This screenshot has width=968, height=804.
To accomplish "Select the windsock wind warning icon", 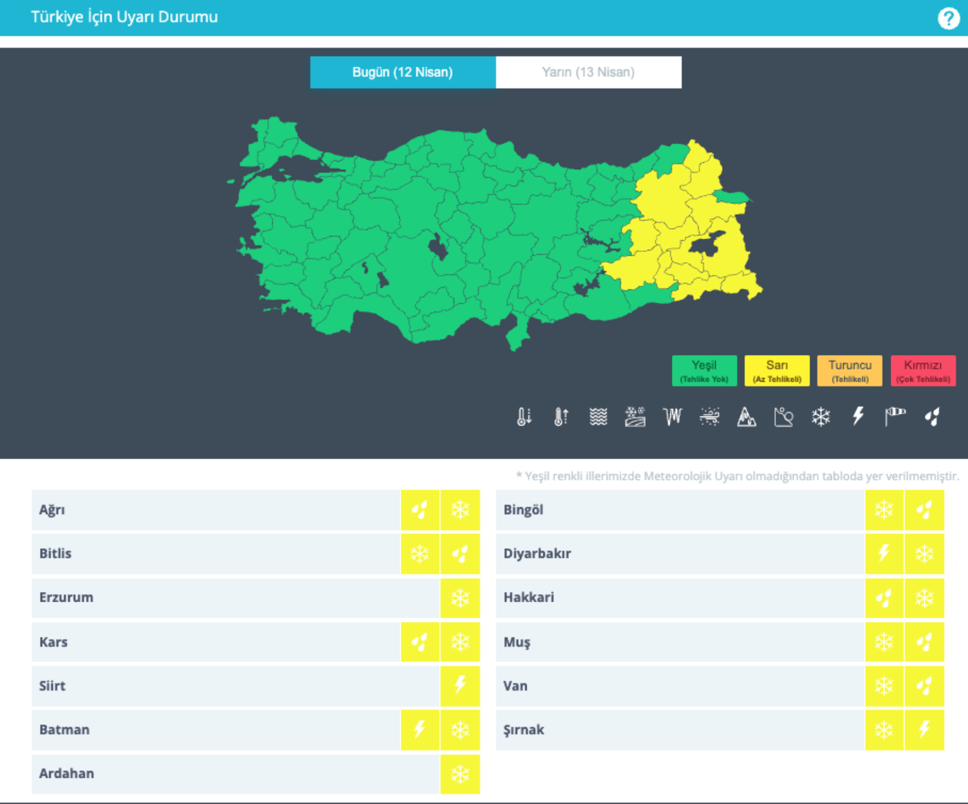I will coord(895,417).
